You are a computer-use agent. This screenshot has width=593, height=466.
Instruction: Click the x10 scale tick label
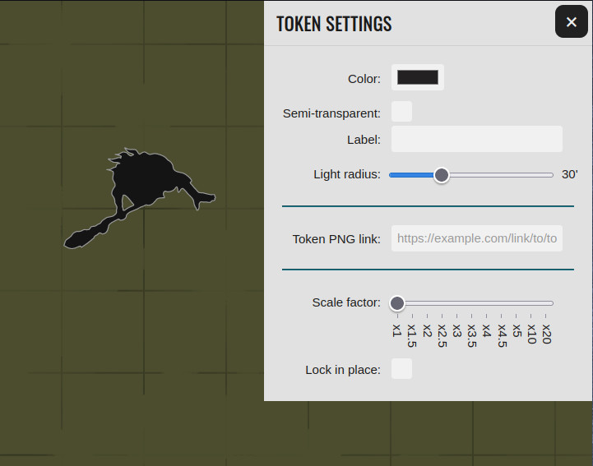click(531, 335)
